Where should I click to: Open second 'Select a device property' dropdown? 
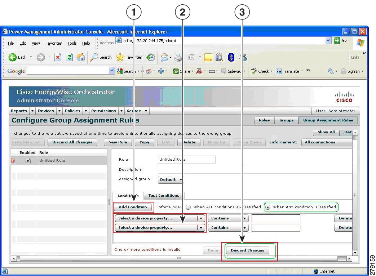(x=160, y=228)
